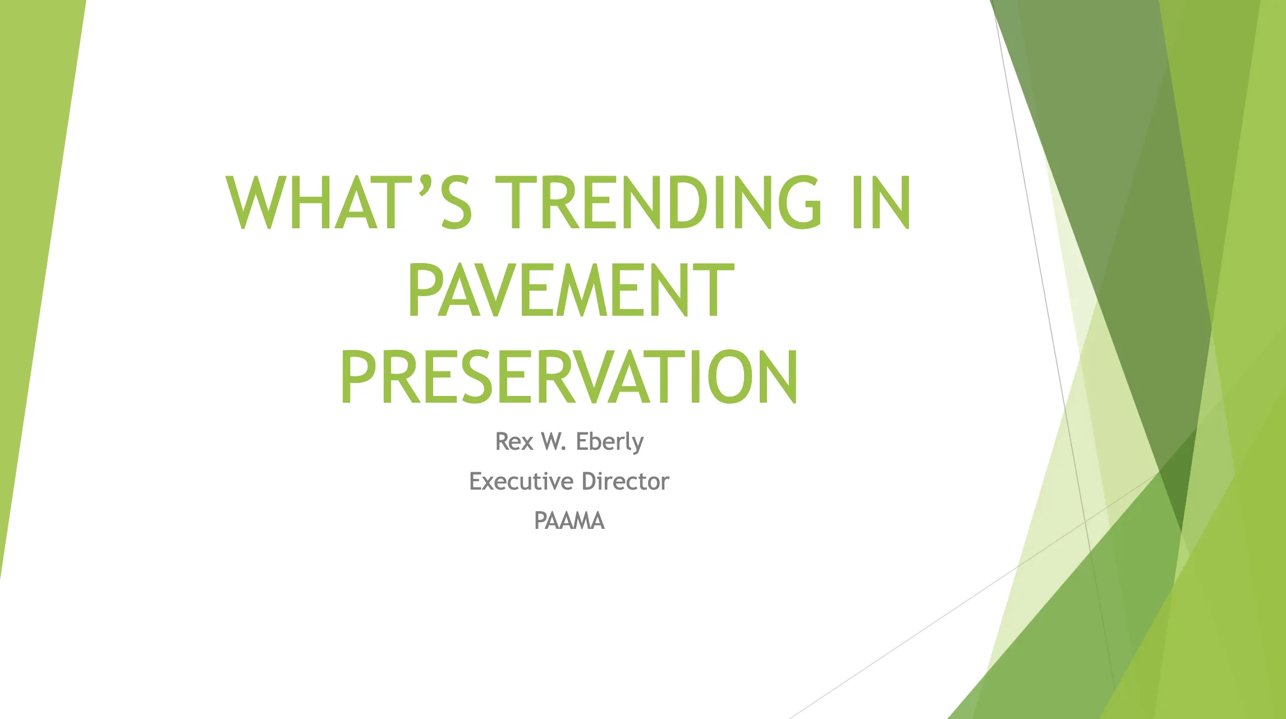The width and height of the screenshot is (1286, 719).
Task: Select the presenter name "Rex W. Eberly"
Action: [569, 442]
